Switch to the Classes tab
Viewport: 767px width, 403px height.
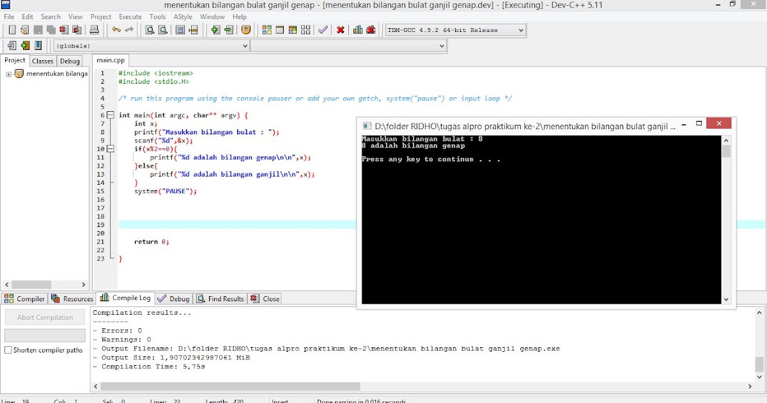[x=43, y=61]
